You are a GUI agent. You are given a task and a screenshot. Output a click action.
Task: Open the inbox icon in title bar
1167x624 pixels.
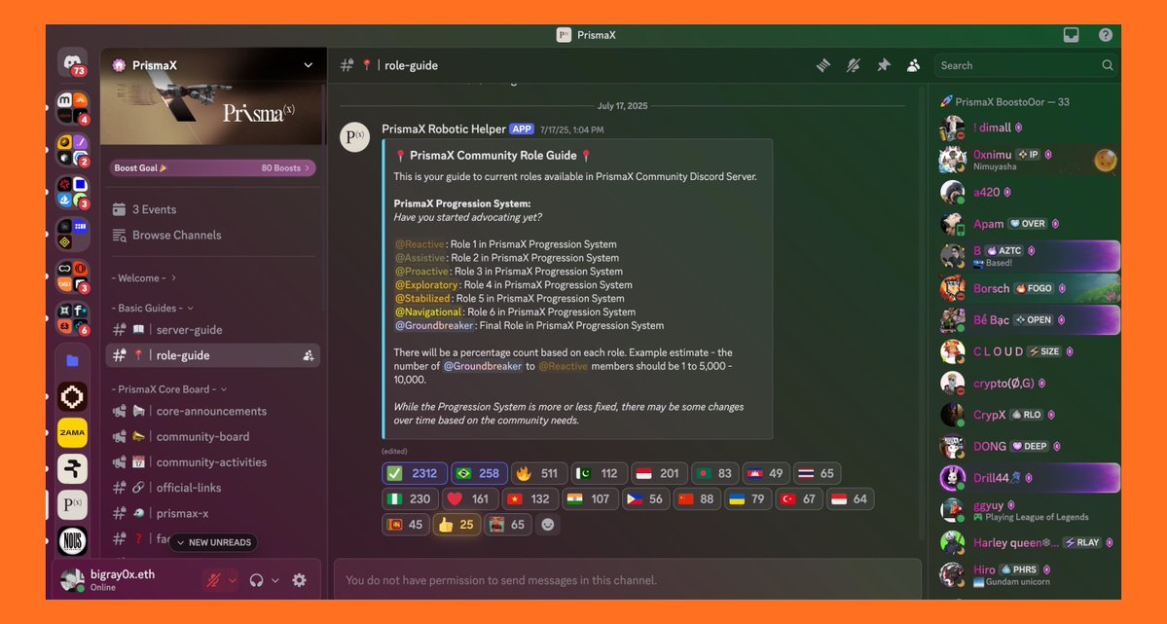point(1071,35)
